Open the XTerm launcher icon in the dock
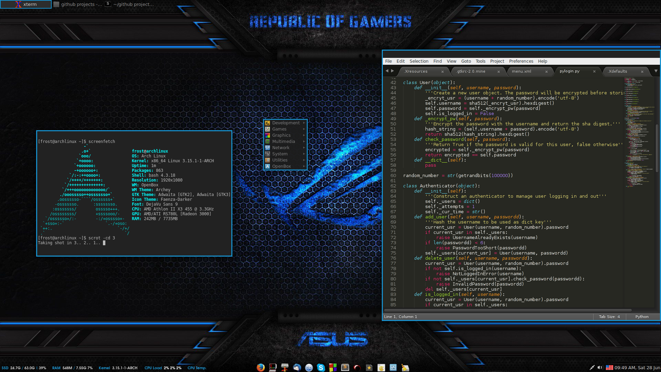This screenshot has width=661, height=372. pyautogui.click(x=273, y=368)
